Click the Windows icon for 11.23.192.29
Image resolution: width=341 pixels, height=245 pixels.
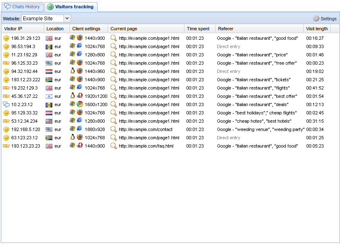tap(72, 54)
